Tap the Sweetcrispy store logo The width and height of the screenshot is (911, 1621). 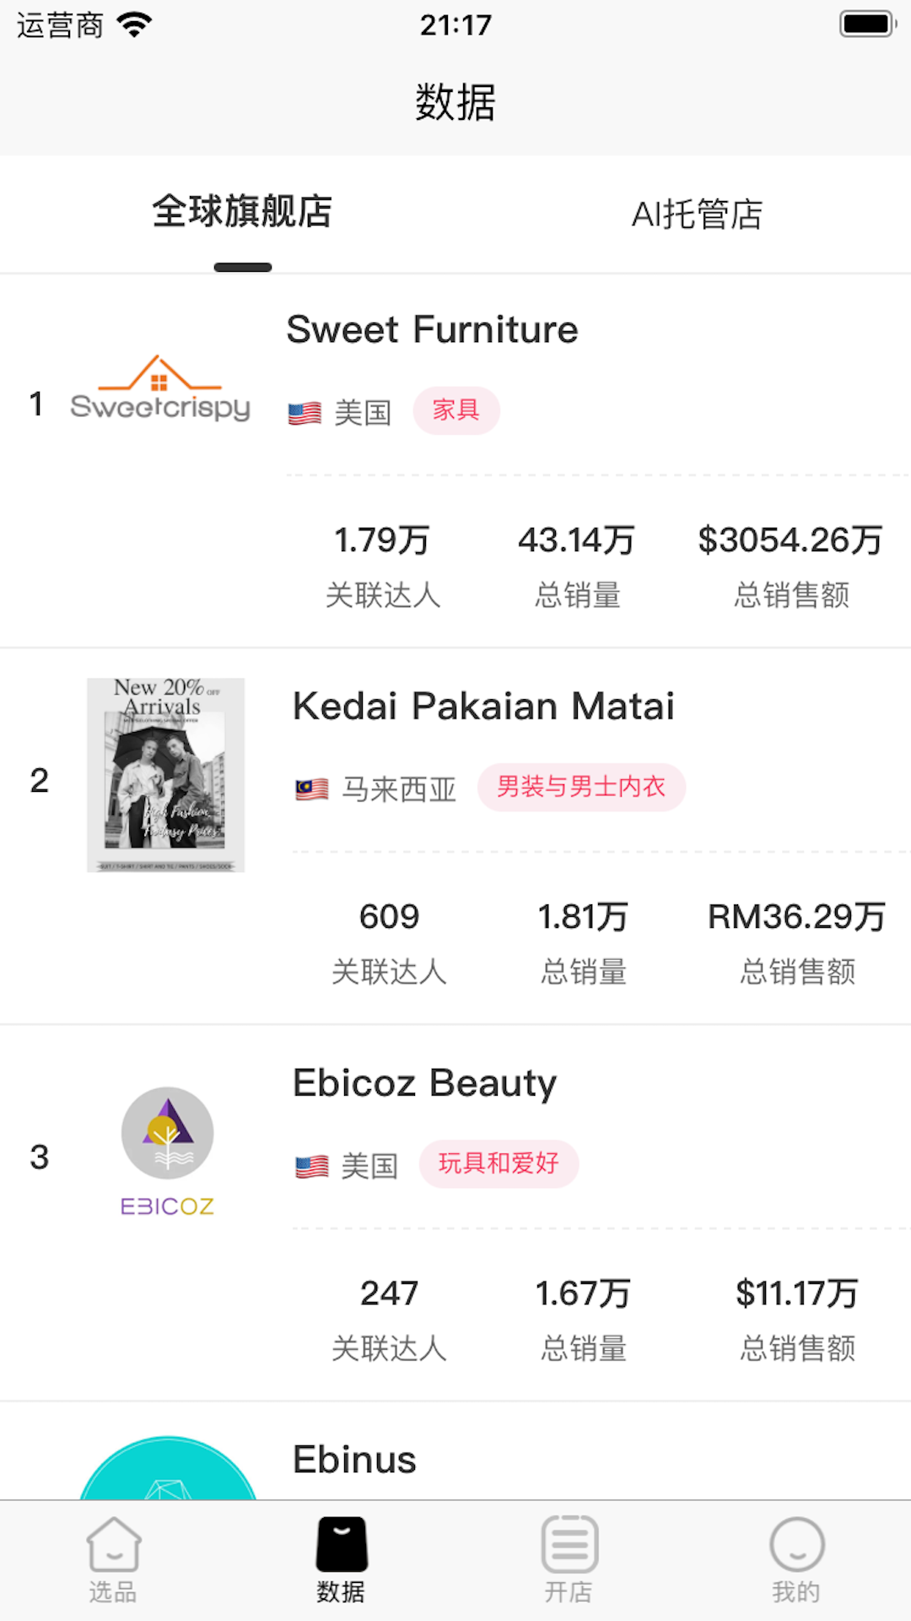[x=160, y=390]
